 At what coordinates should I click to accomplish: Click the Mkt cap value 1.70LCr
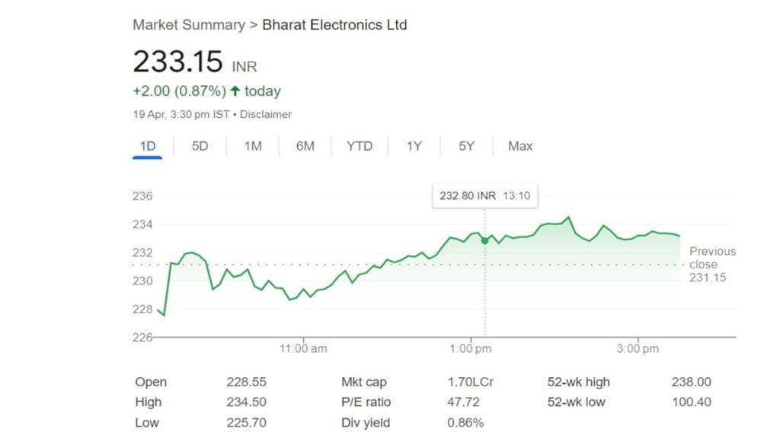[x=470, y=382]
